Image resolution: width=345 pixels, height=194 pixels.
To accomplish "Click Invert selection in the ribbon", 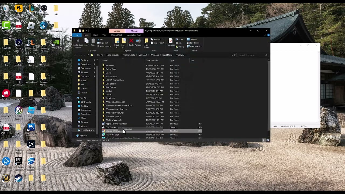I will tap(194, 46).
